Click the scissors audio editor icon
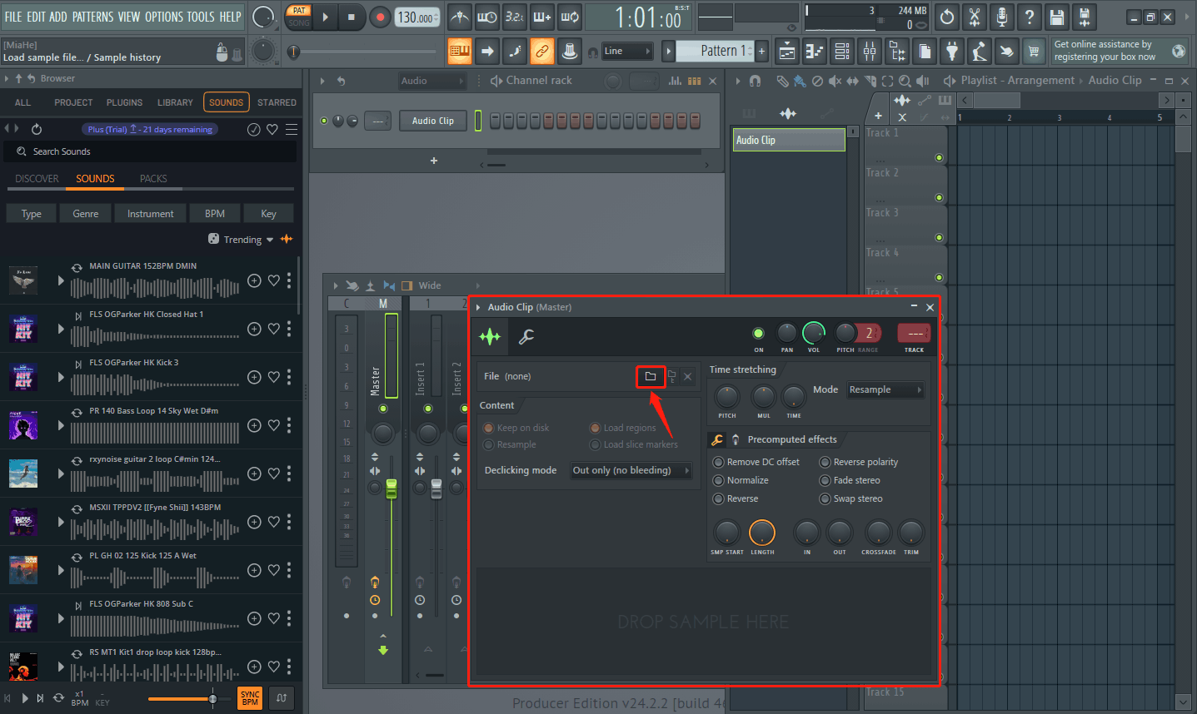The height and width of the screenshot is (714, 1197). point(975,17)
